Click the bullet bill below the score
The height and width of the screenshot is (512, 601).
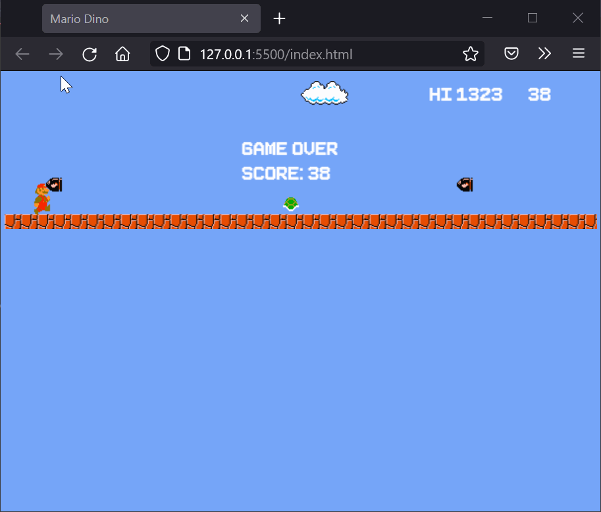465,185
